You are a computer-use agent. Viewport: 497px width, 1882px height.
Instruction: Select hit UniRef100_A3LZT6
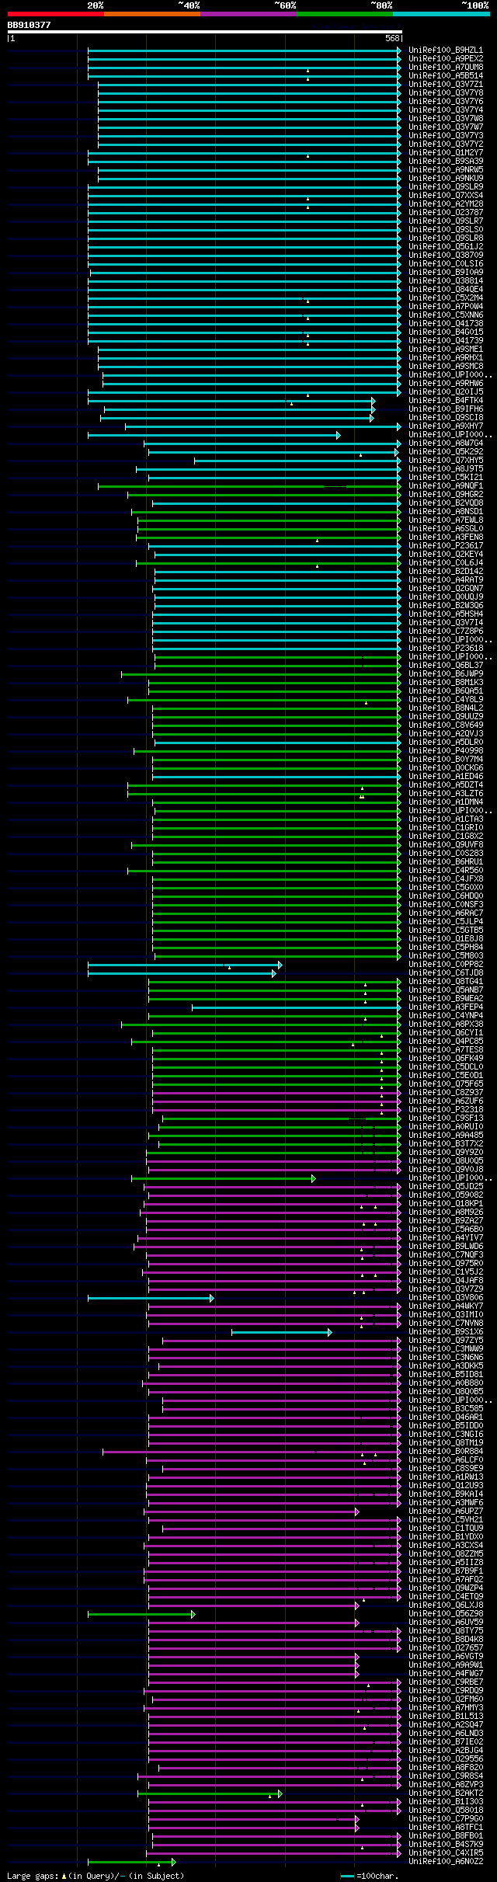point(446,793)
